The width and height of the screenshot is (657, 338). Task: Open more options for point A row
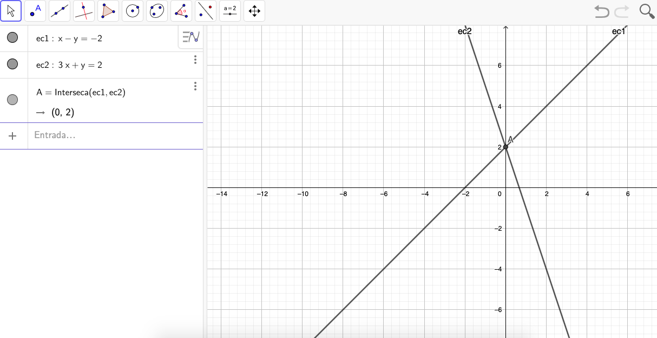tap(195, 86)
